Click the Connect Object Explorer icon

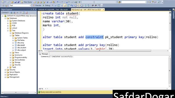pos(11,13)
